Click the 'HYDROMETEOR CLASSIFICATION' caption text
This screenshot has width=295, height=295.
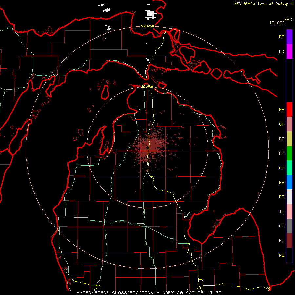[115, 293]
